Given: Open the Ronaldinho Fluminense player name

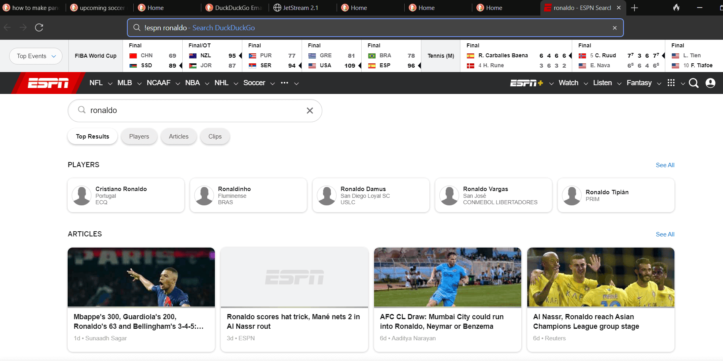Looking at the screenshot, I should click(x=234, y=189).
